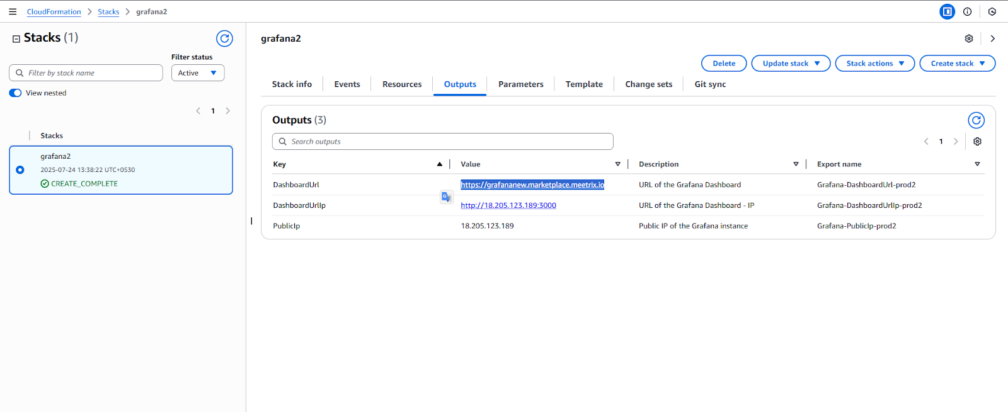Go to next page of Outputs

tap(956, 142)
